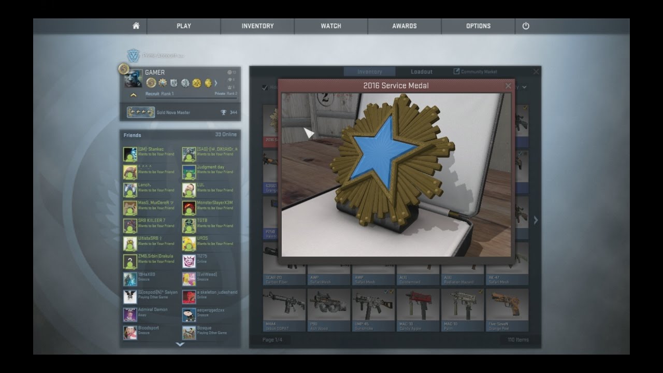Select ZMB.Srbin|Drakula's question mark avatar
663x373 pixels.
tap(130, 262)
